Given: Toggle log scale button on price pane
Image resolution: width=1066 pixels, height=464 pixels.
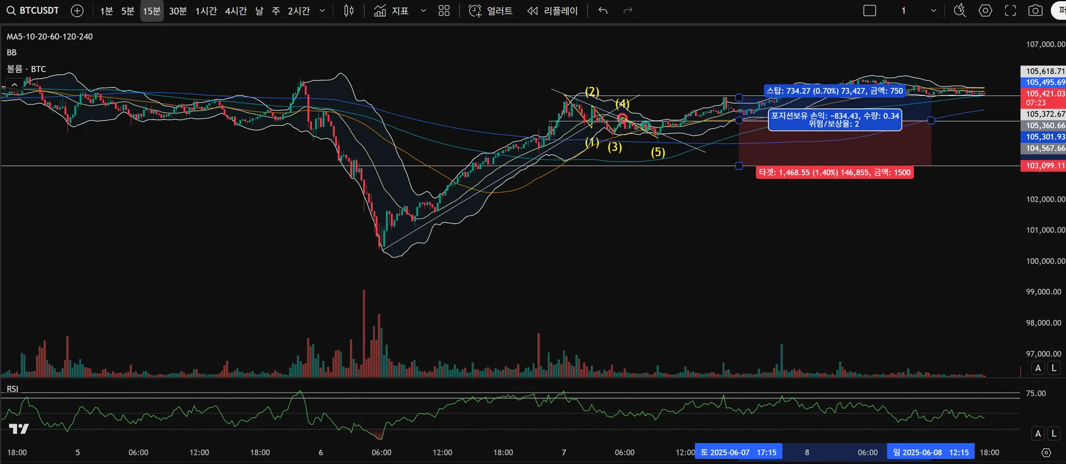Looking at the screenshot, I should click(1054, 368).
